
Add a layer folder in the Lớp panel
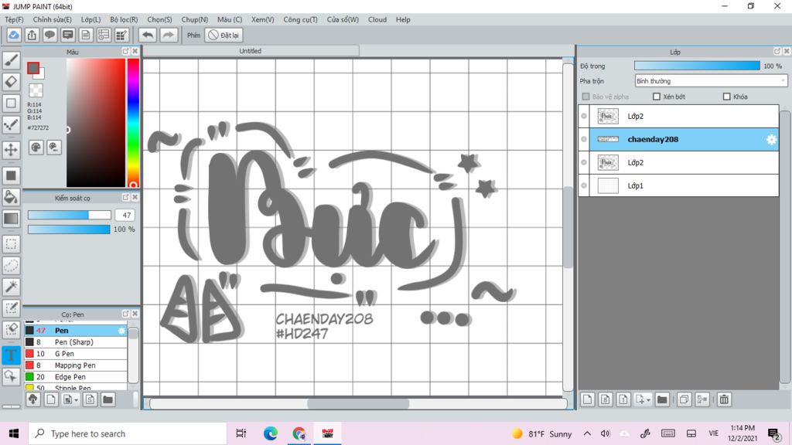pos(662,399)
